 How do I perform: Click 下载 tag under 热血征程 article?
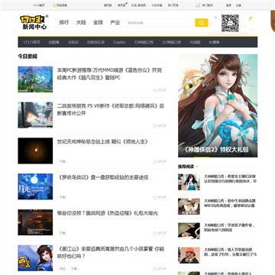click(63, 233)
